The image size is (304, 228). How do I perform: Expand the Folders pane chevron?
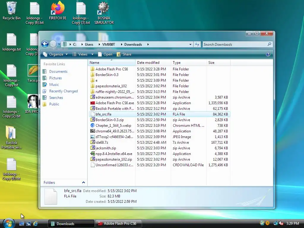tap(83, 183)
